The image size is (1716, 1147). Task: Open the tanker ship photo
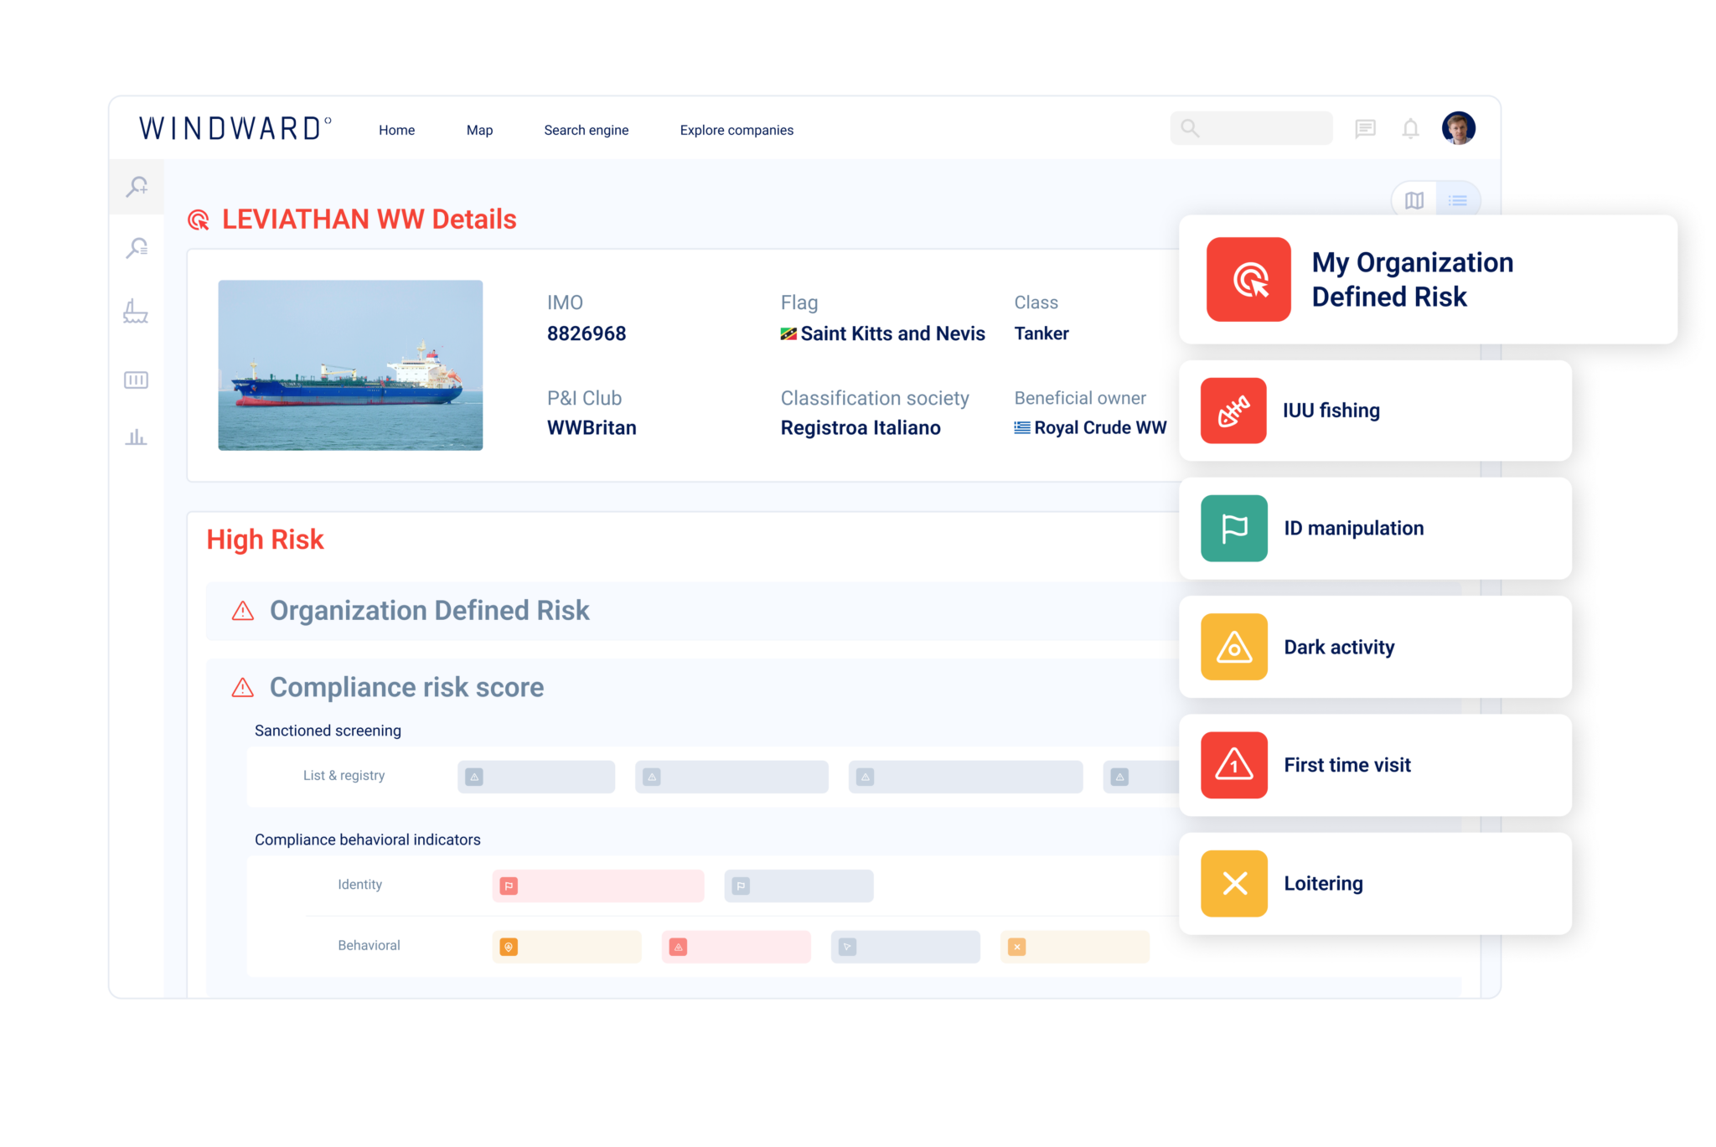click(x=350, y=365)
